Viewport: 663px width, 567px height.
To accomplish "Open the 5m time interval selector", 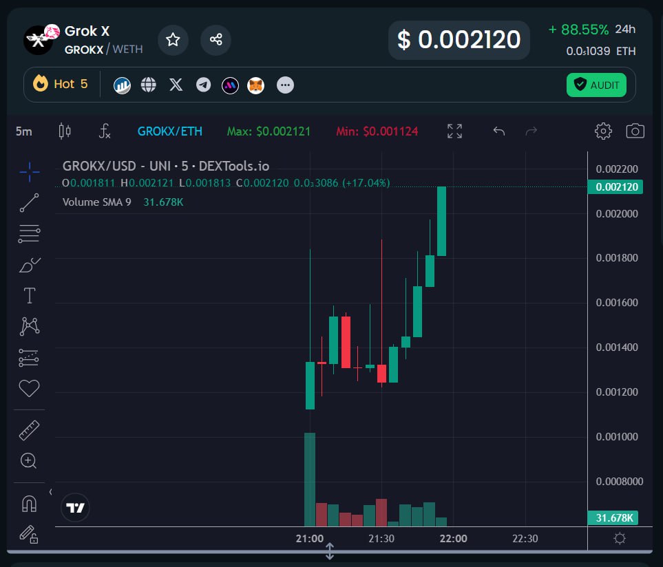I will coord(24,131).
